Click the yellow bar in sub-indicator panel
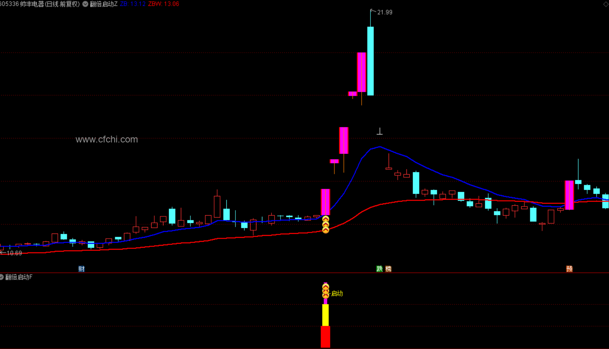Viewport: 609px width, 349px height. (x=325, y=315)
